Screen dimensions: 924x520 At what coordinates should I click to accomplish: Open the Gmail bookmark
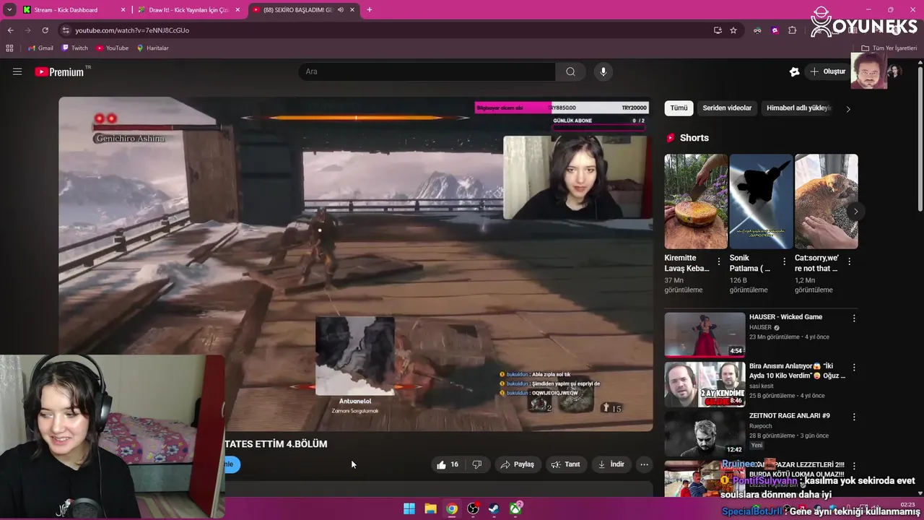(40, 48)
